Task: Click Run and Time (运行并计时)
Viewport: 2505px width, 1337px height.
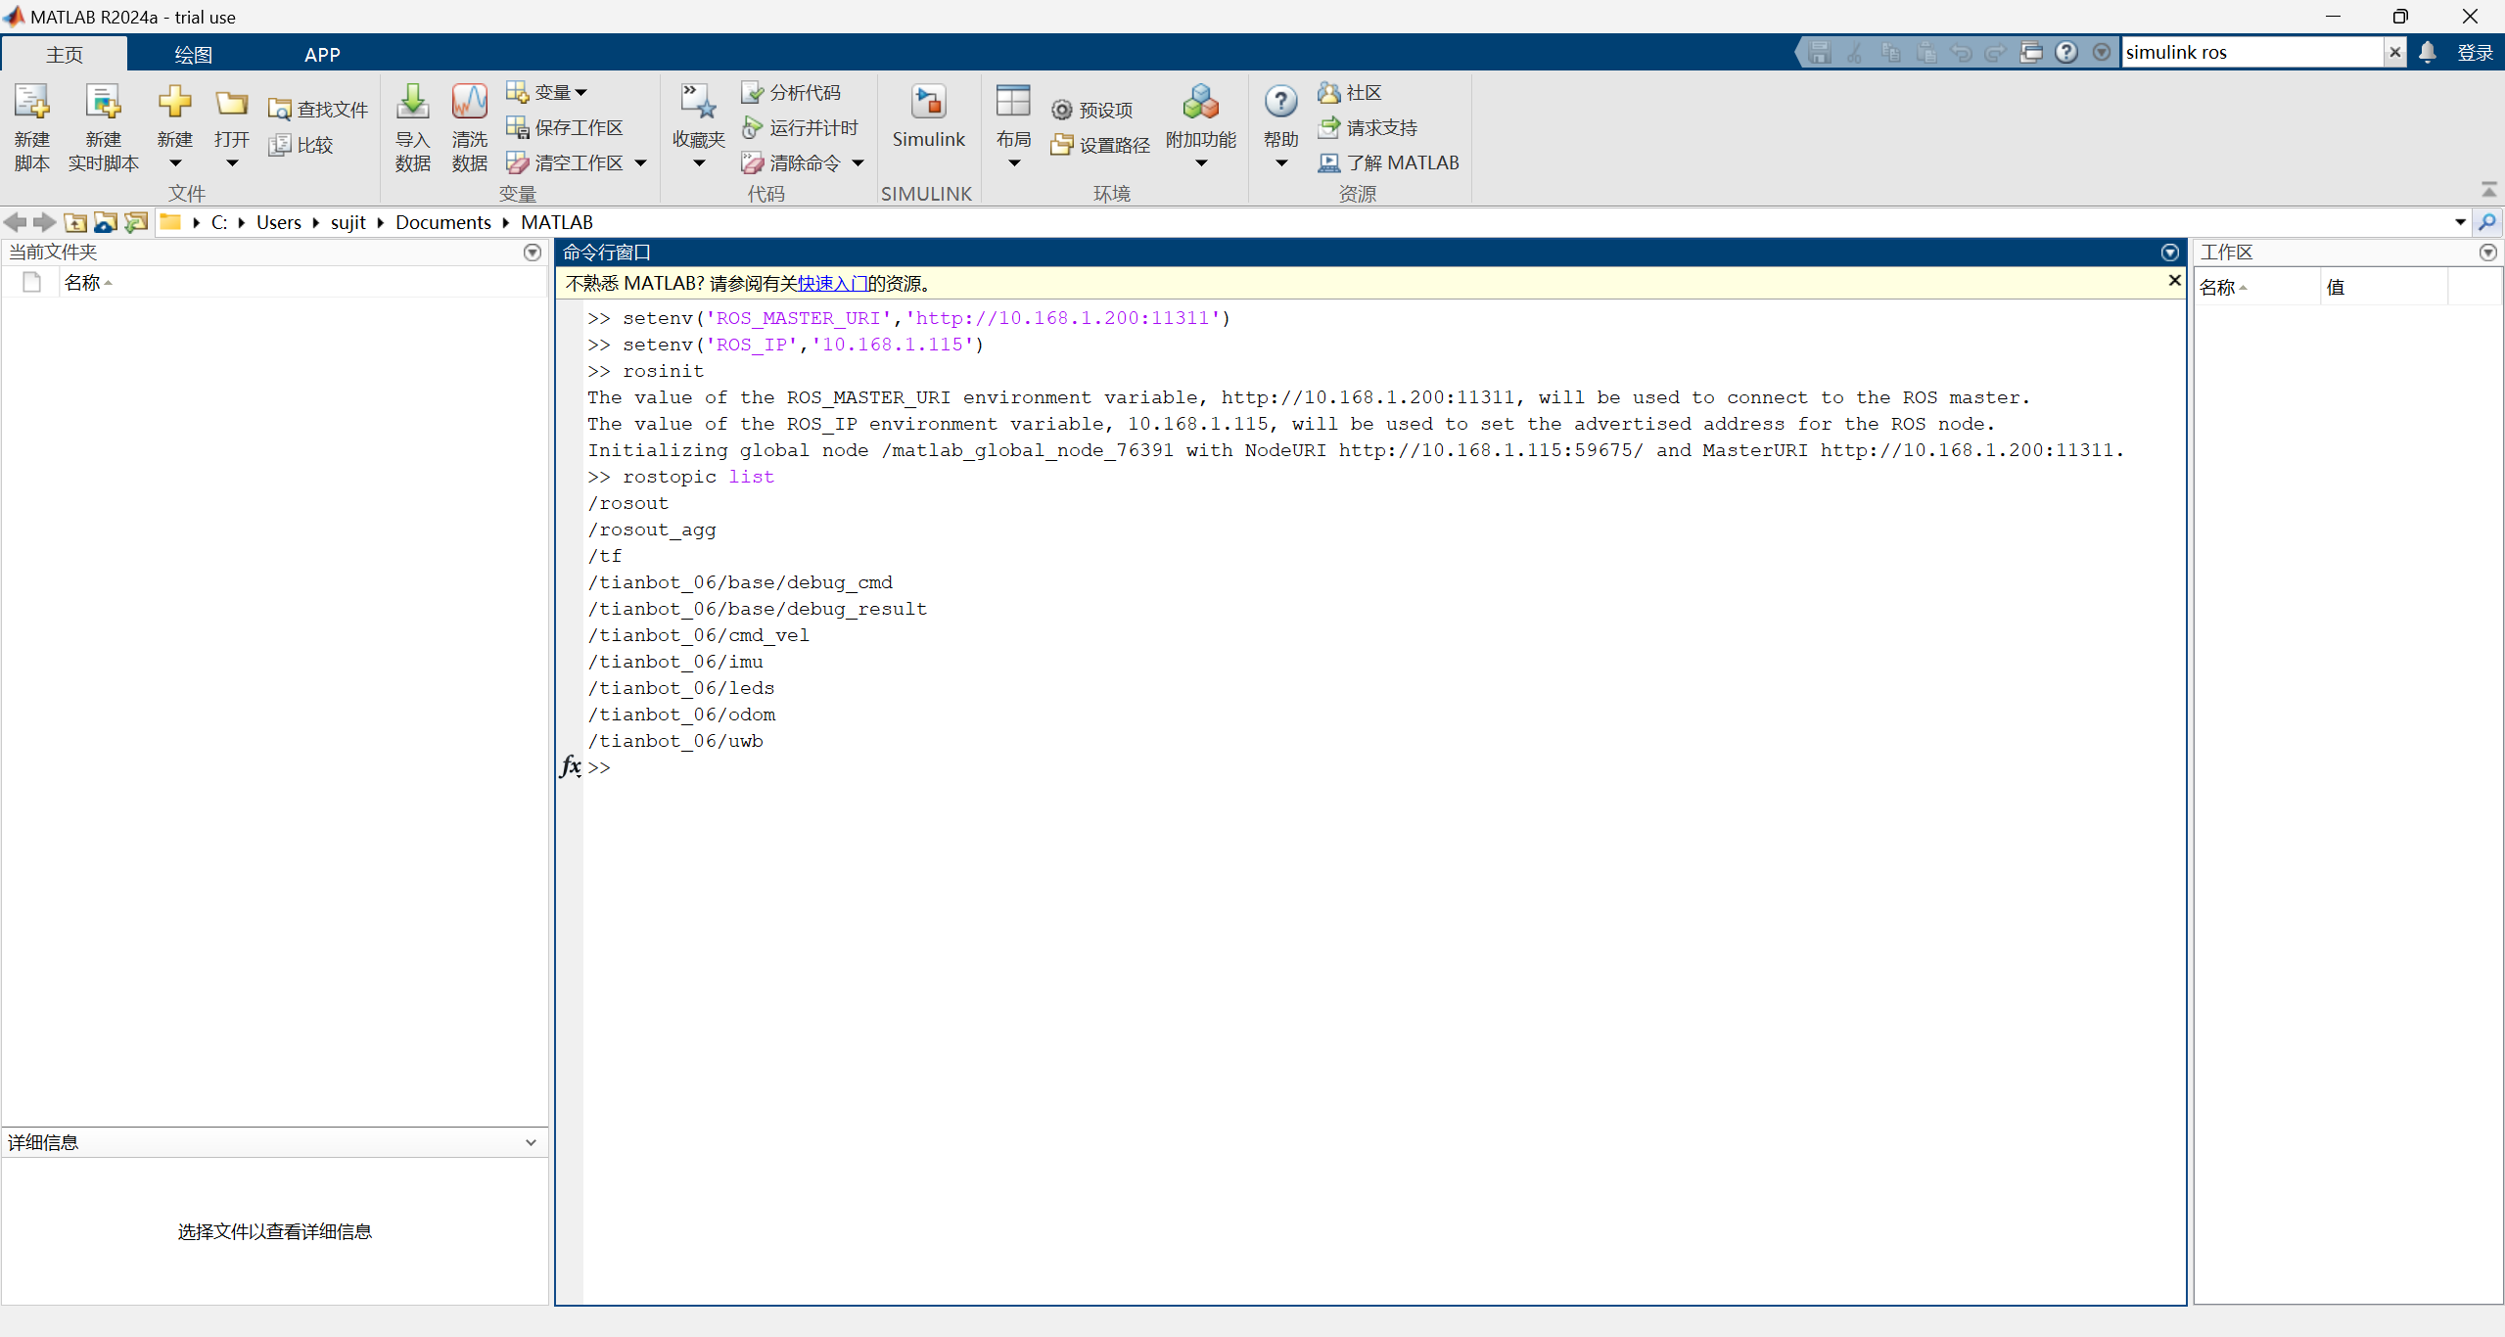Action: pyautogui.click(x=800, y=127)
